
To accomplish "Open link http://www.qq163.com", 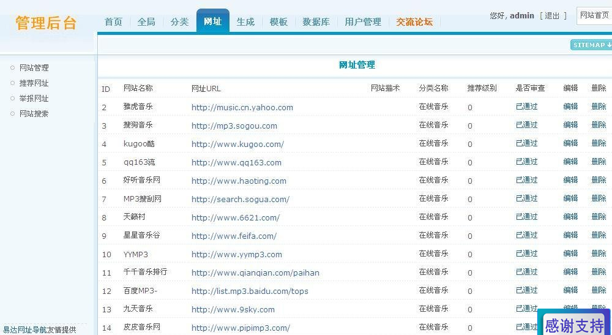I will 236,162.
